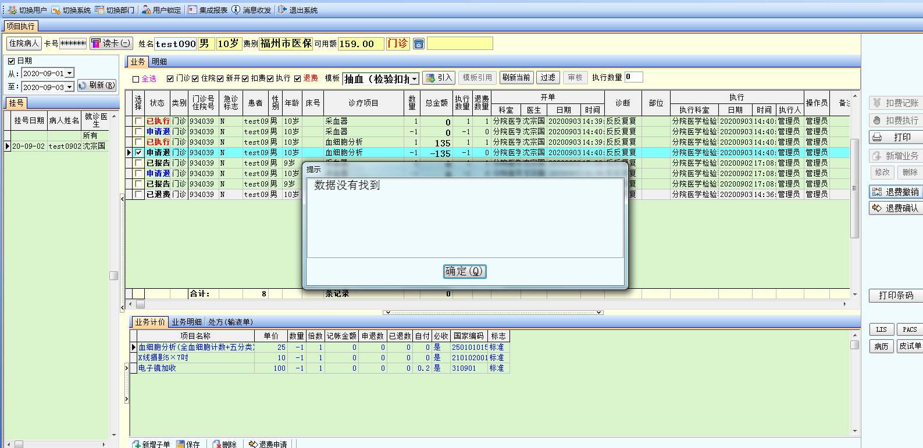Screen dimensions: 923x448
Task: Click the 新增子单 add sub-order icon
Action: tap(136, 445)
